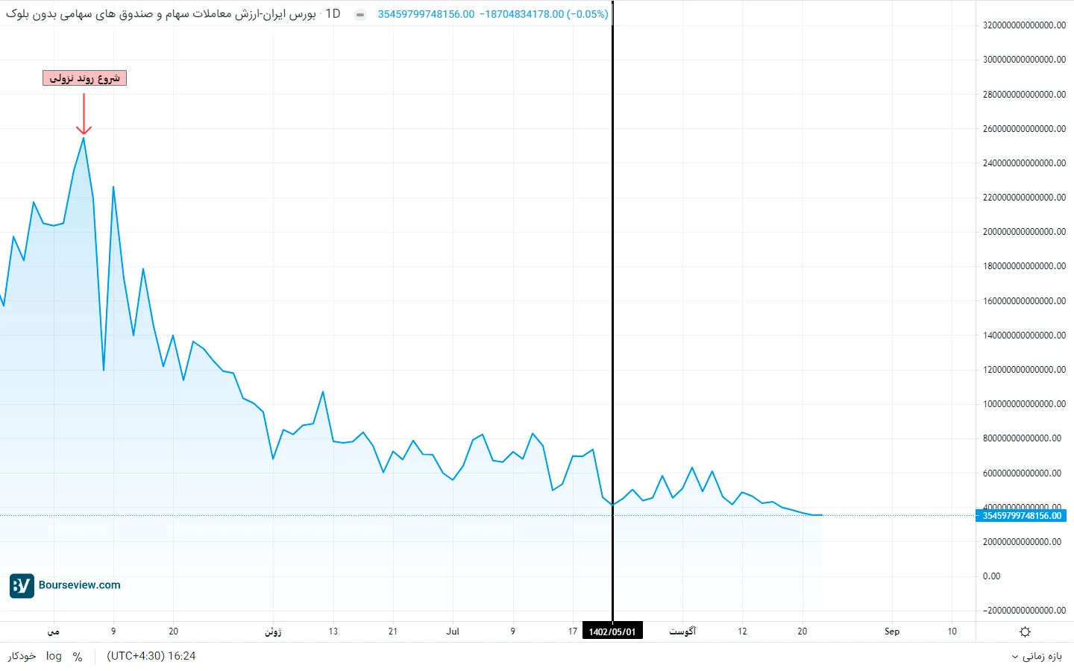The height and width of the screenshot is (671, 1074).
Task: Click the −20000000000000.00 price axis label
Action: point(1025,611)
